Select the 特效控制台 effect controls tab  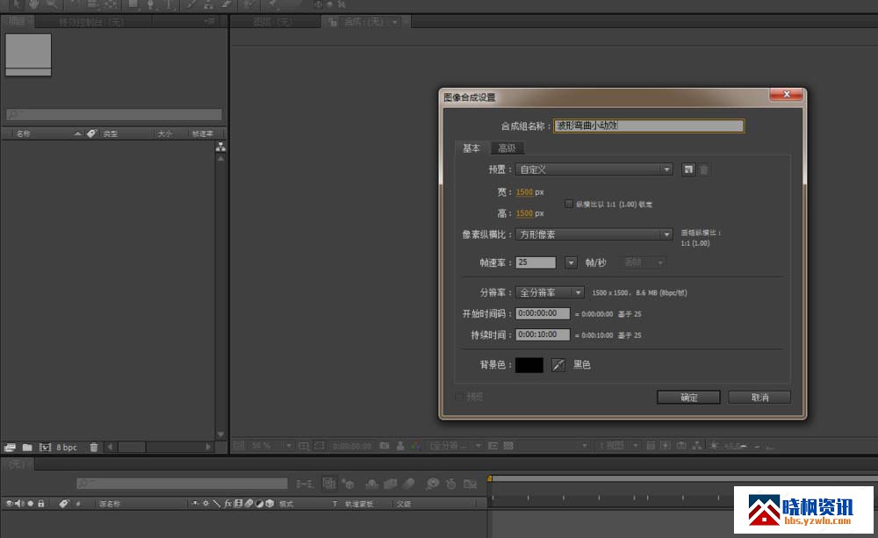(x=90, y=22)
